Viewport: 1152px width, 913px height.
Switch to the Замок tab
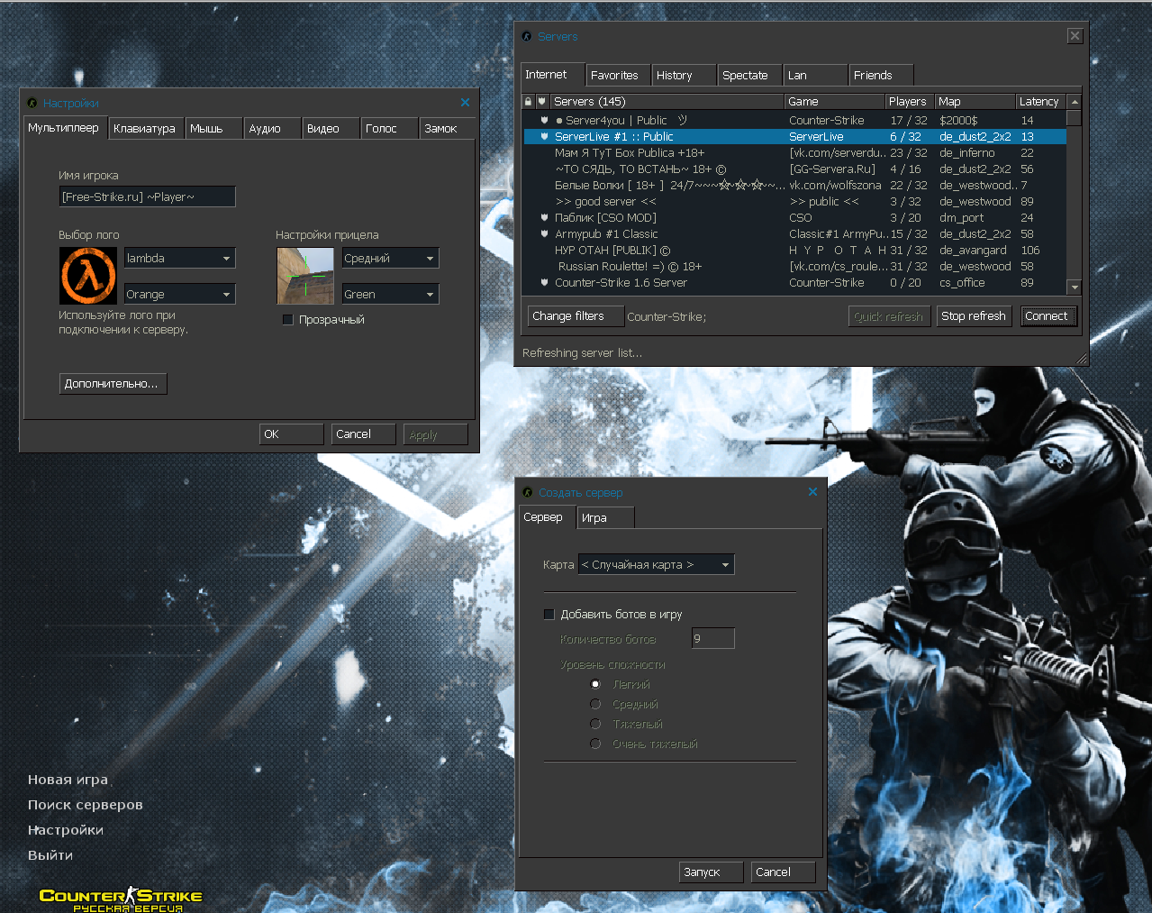[x=448, y=128]
